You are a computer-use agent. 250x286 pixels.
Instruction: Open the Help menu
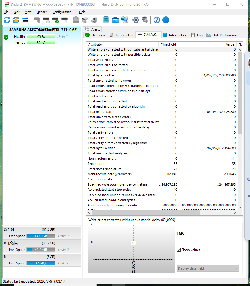pos(82,12)
